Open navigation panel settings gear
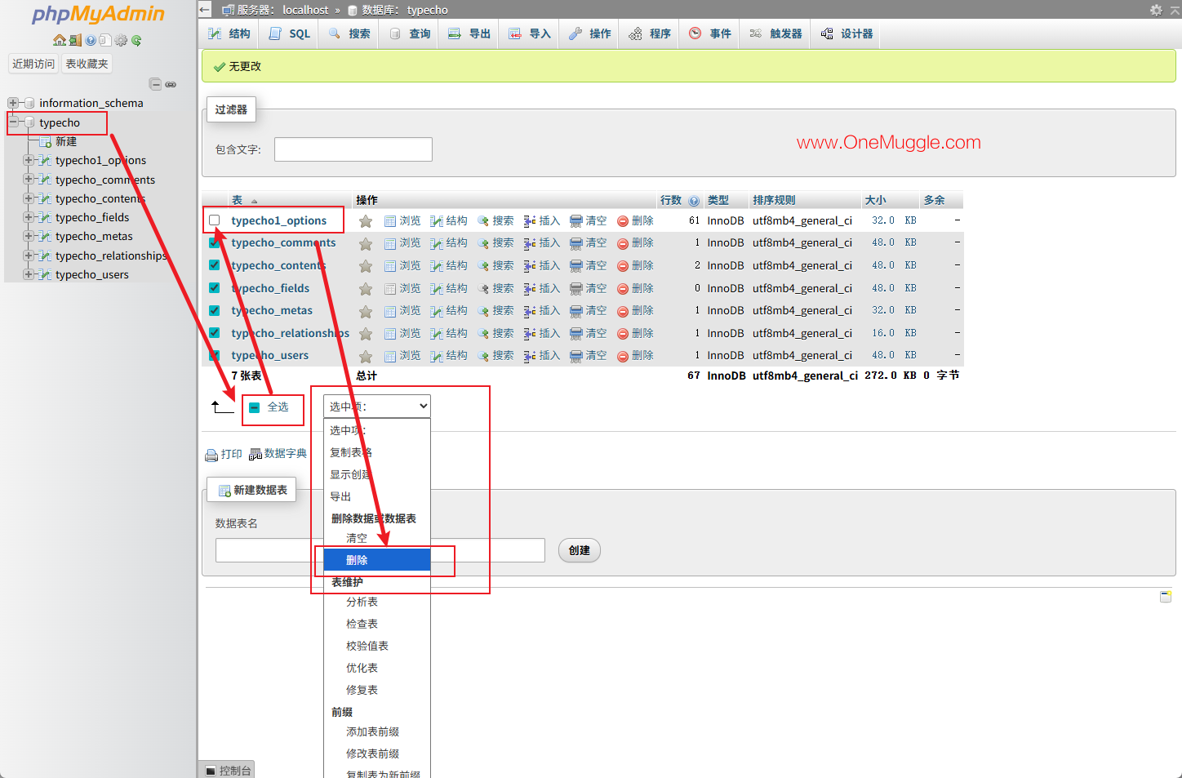The height and width of the screenshot is (778, 1182). 121,40
